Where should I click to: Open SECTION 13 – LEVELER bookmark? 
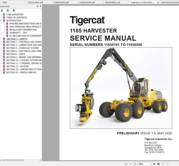17,66
